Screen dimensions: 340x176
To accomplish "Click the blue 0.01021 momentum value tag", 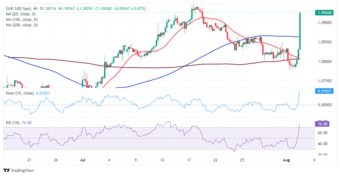I will pyautogui.click(x=324, y=91).
